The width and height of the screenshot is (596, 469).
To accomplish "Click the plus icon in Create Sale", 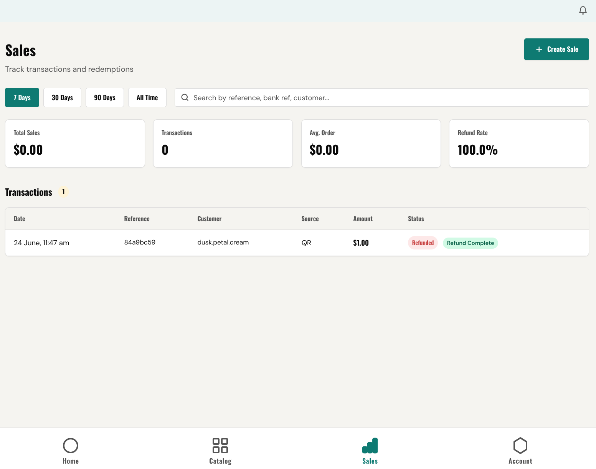I will click(x=539, y=50).
